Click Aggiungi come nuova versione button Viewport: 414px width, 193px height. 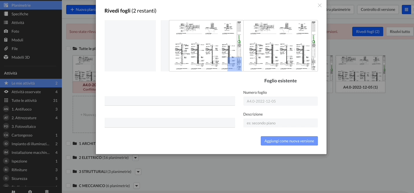point(289,141)
